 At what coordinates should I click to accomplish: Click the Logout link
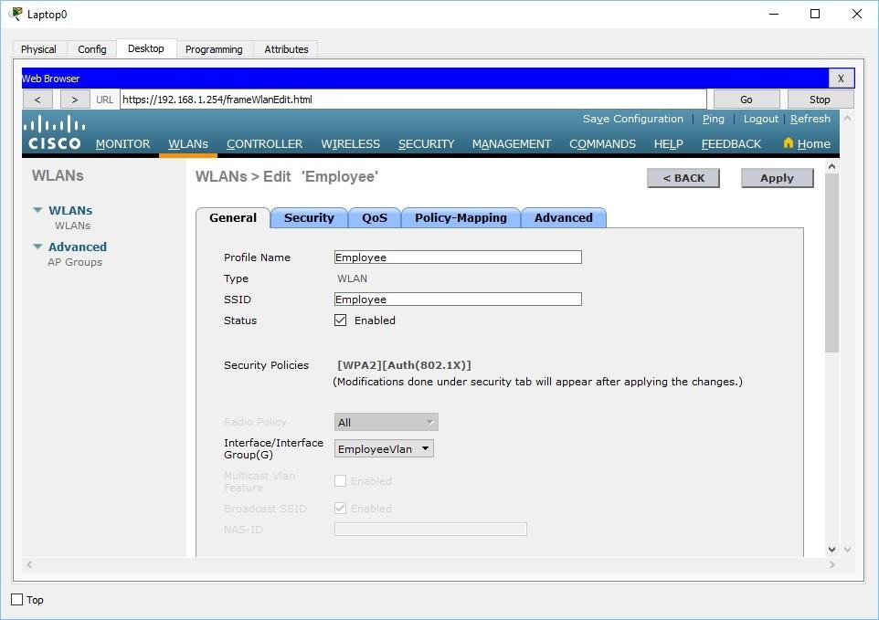coord(760,119)
